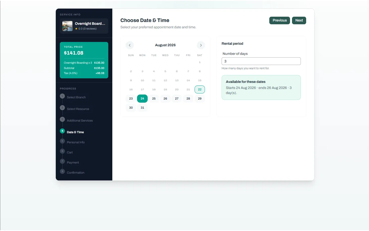Image resolution: width=369 pixels, height=231 pixels.
Task: Open the Confirmation step
Action: click(x=72, y=172)
